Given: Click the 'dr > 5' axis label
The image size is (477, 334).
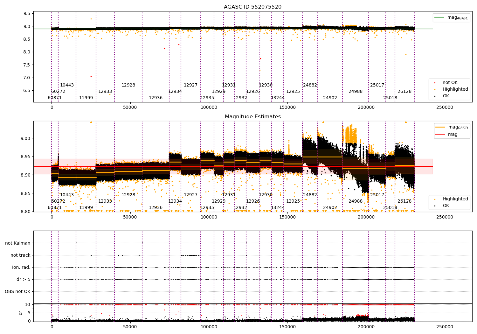Looking at the screenshot, I should 24,279.
